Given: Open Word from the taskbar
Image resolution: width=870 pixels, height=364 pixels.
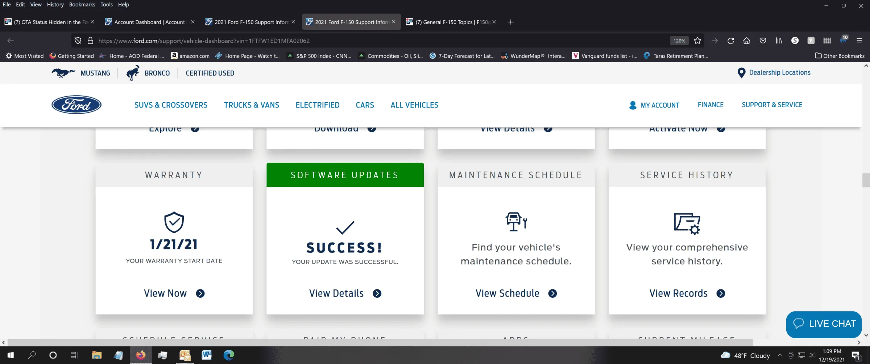Looking at the screenshot, I should point(207,355).
